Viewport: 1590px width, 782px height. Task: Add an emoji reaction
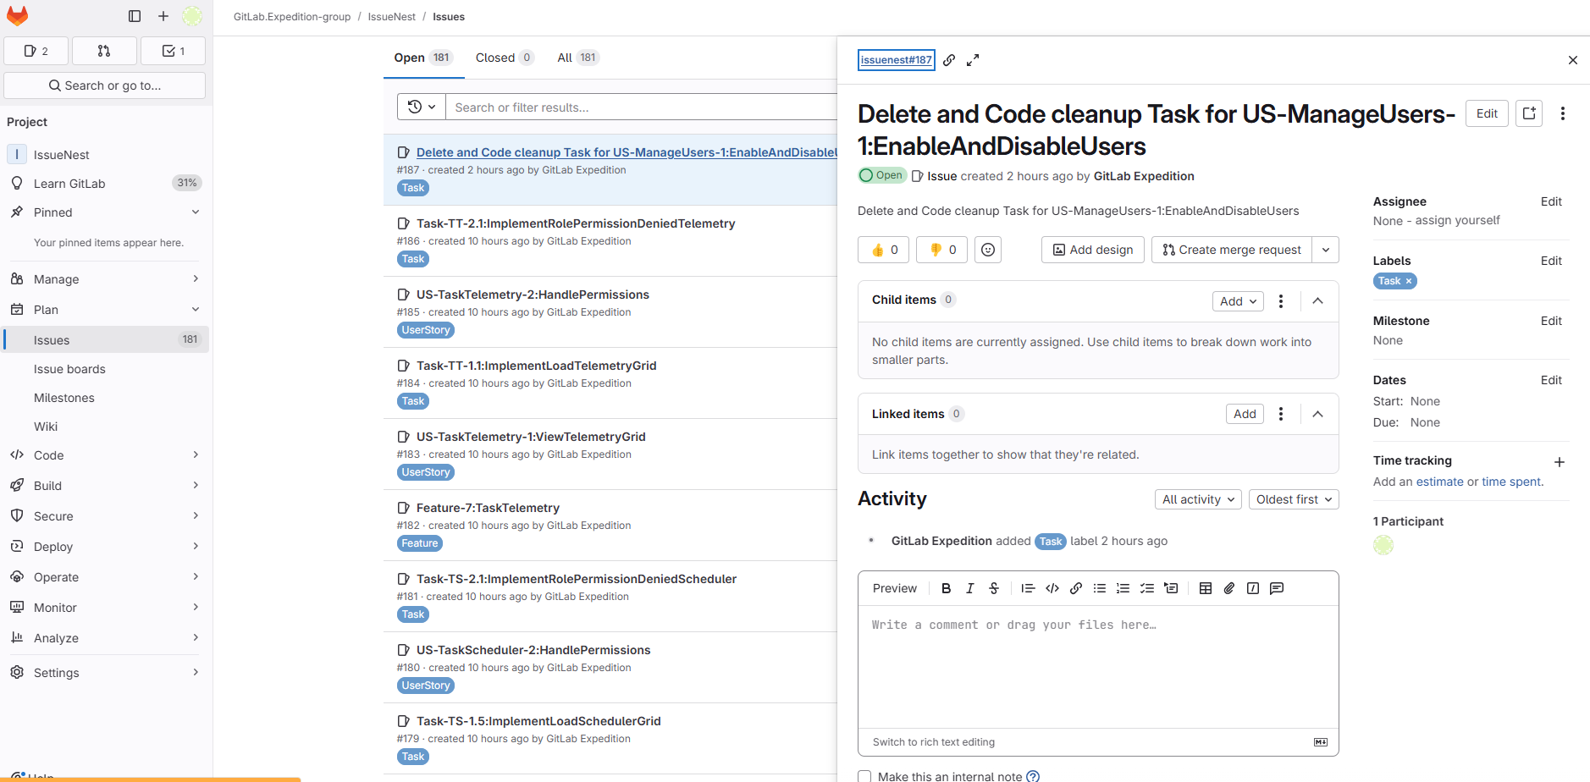pyautogui.click(x=988, y=250)
